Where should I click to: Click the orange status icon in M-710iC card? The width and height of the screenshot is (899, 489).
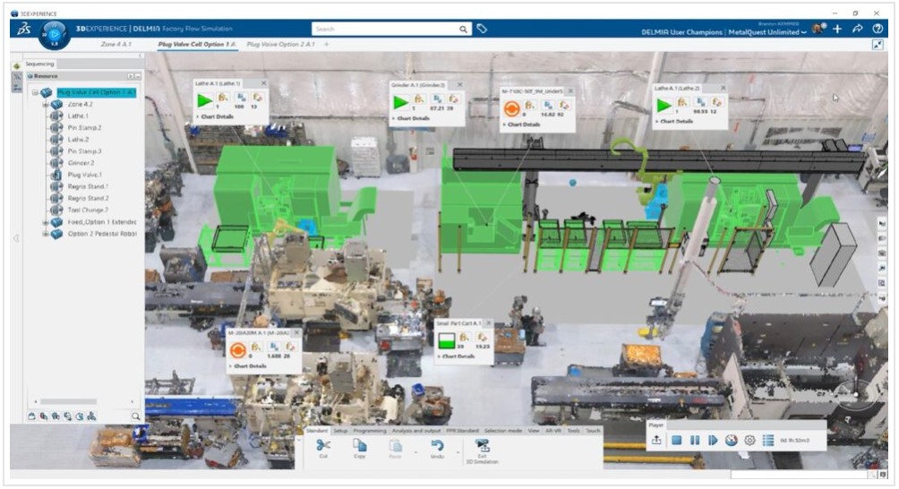pos(511,108)
